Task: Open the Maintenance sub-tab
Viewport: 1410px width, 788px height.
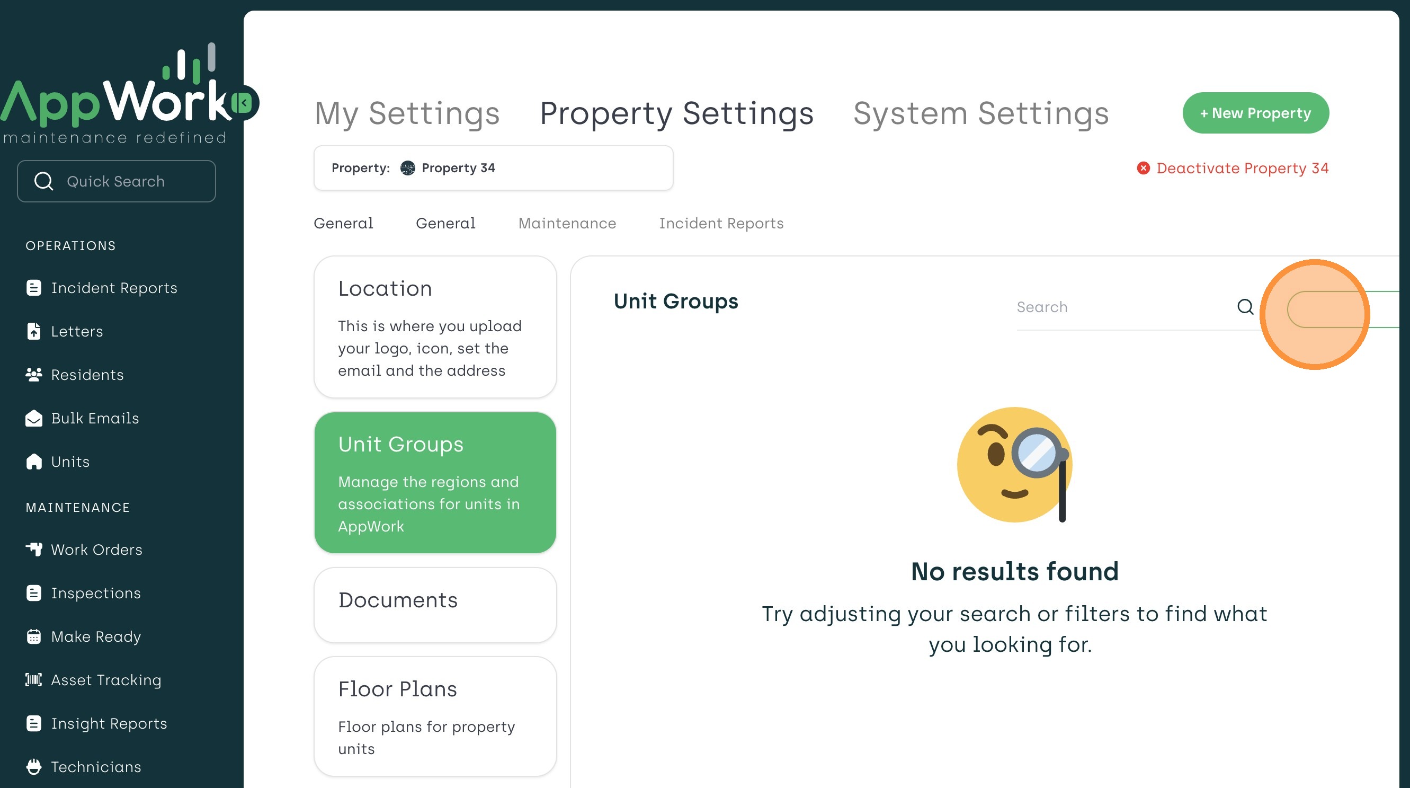Action: click(567, 224)
